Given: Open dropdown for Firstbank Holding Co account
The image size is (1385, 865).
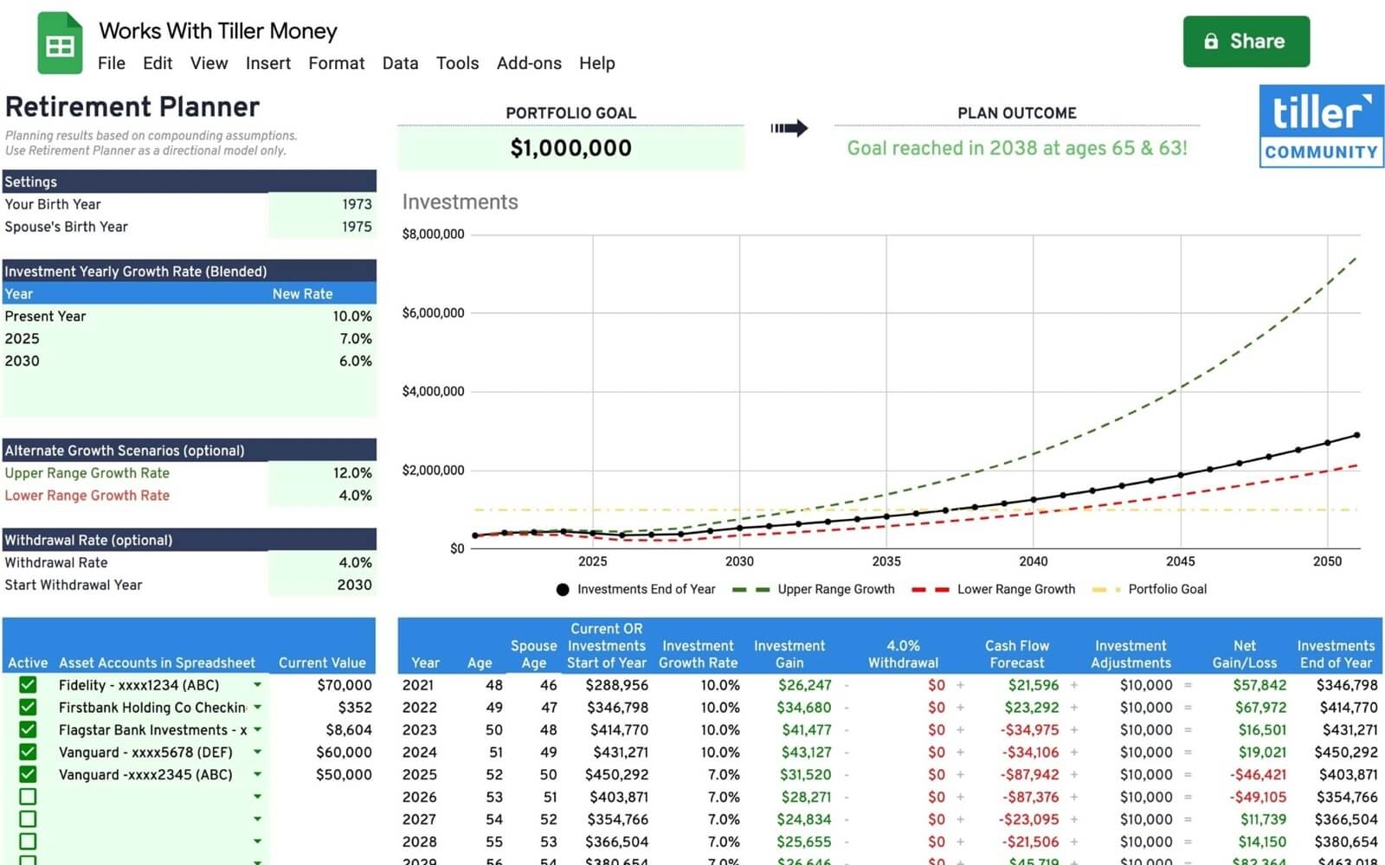Looking at the screenshot, I should [257, 708].
